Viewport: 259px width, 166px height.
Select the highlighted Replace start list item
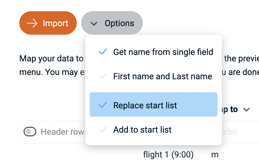pos(153,105)
